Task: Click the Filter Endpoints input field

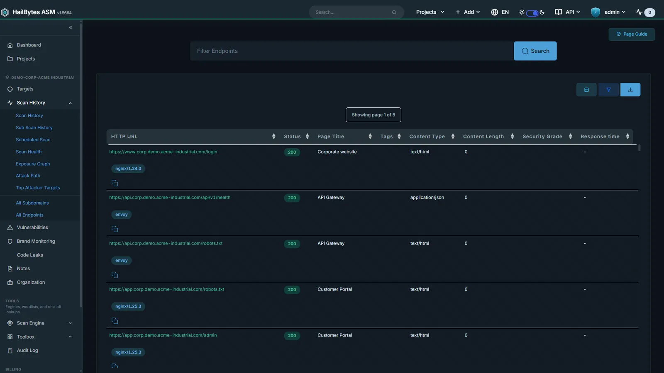Action: tap(352, 51)
